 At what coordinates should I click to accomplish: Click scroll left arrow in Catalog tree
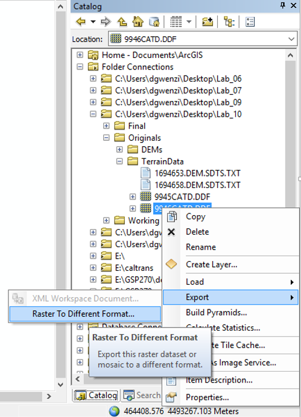[78, 379]
